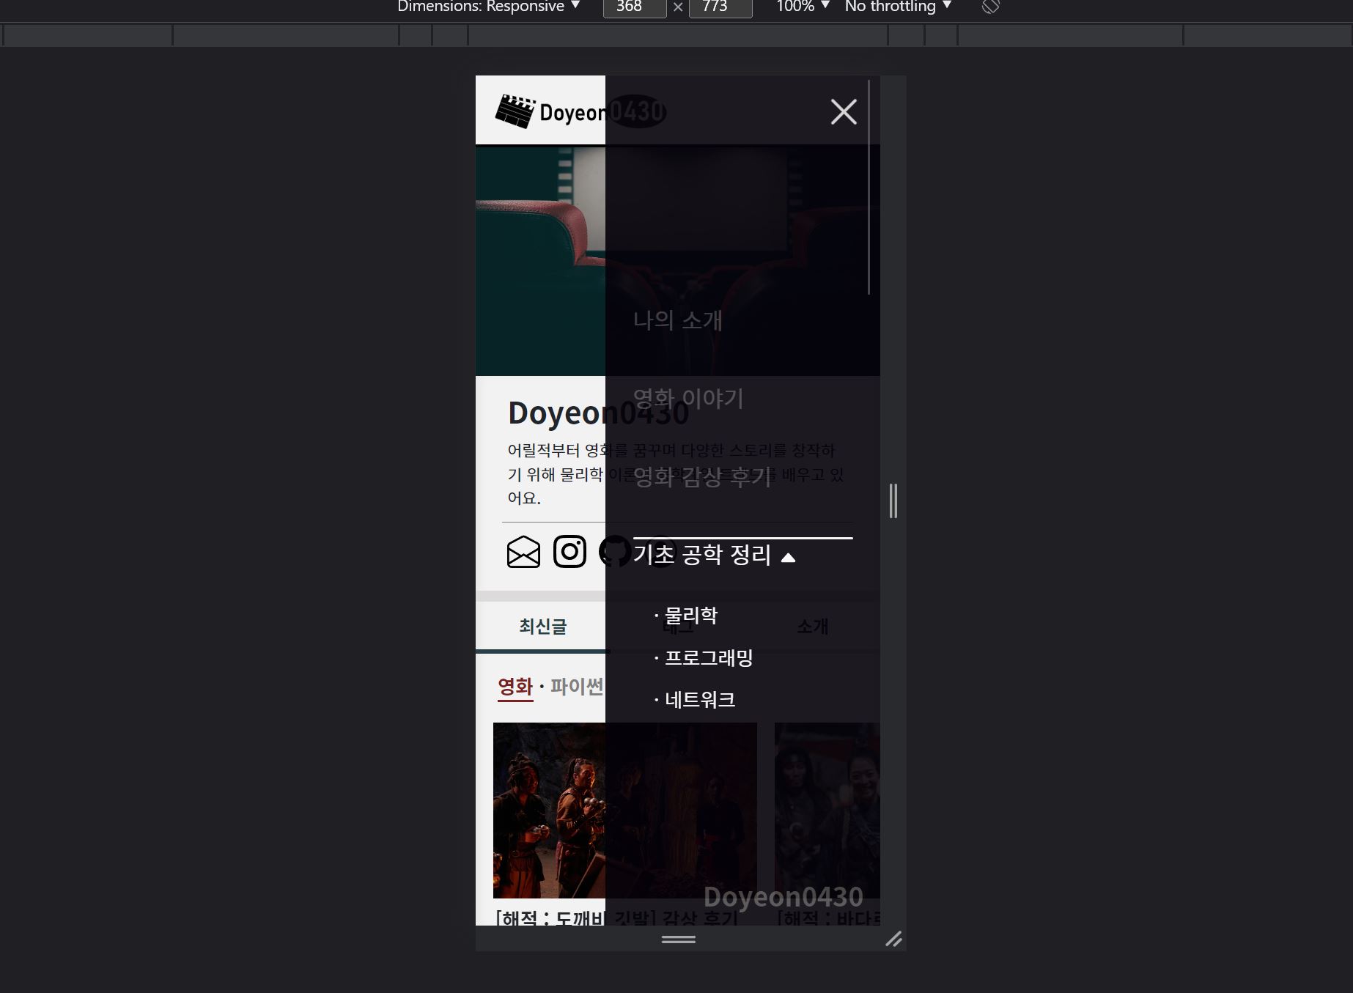Open the 나의 소개 menu item
This screenshot has height=993, width=1353.
pos(678,320)
